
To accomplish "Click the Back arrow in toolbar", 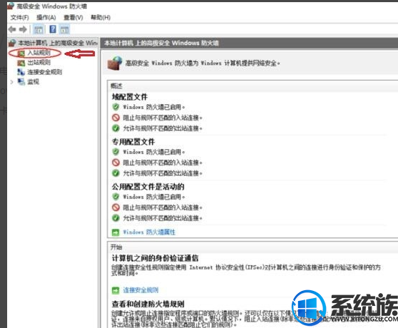I will [x=12, y=29].
